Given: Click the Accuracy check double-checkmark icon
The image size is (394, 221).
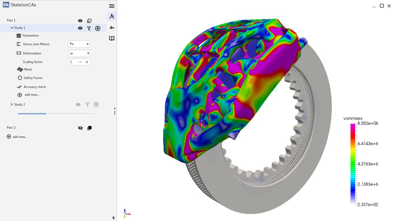Looking at the screenshot, I should pyautogui.click(x=19, y=87).
